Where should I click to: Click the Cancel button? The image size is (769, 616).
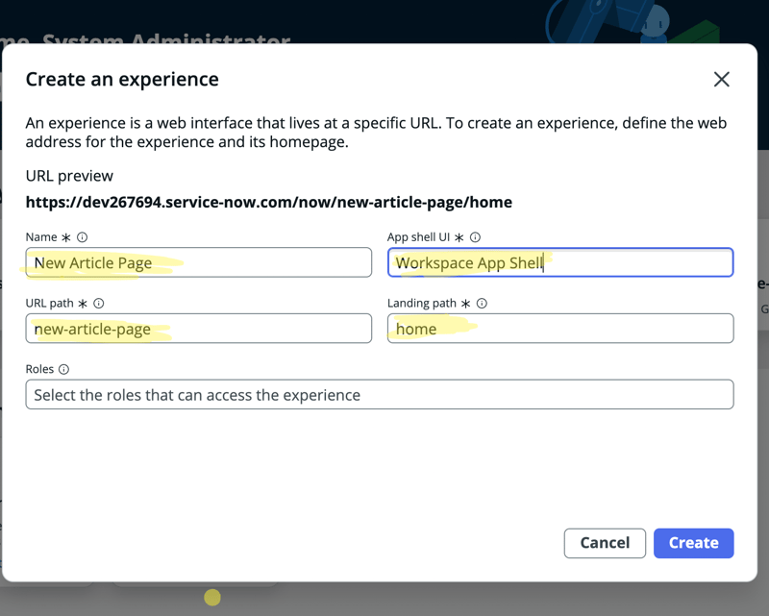605,543
